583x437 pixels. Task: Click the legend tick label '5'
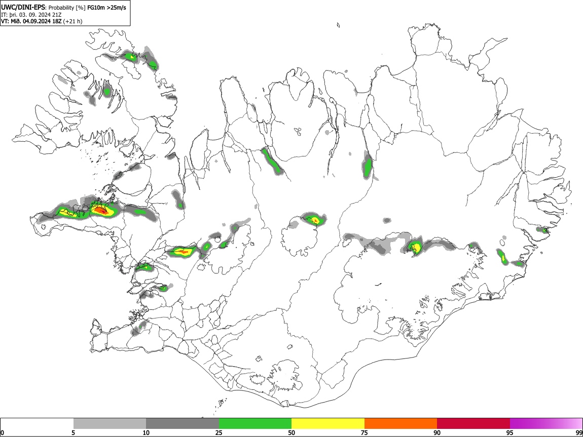click(73, 432)
